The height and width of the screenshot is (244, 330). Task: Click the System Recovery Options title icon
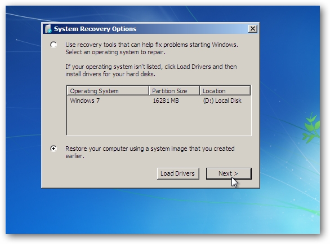[48, 29]
